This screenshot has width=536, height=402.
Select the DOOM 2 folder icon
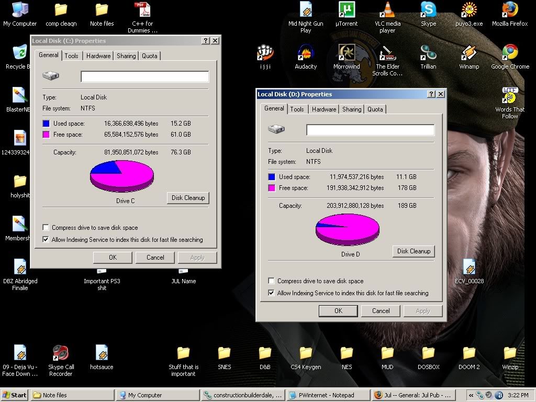[469, 353]
